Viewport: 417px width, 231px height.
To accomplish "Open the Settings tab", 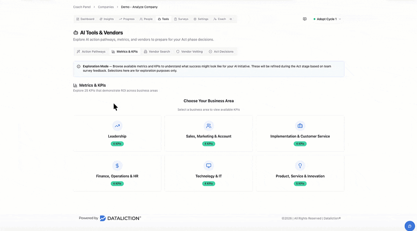I will click(x=201, y=19).
